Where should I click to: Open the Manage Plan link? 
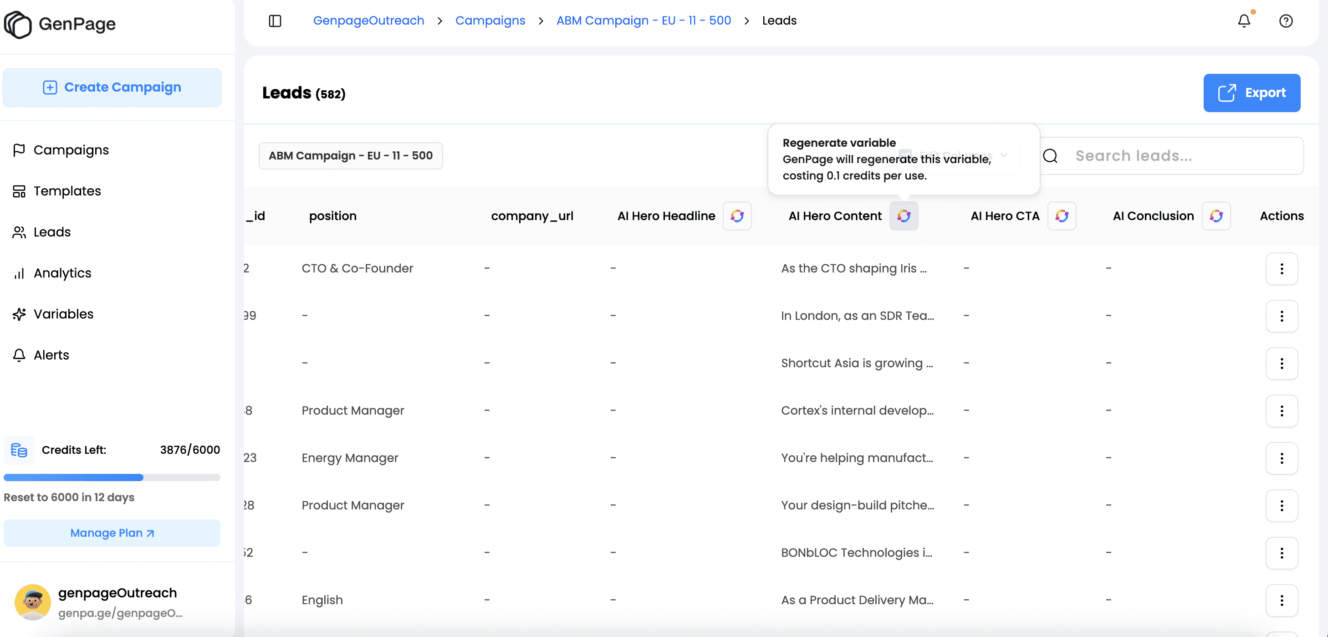pyautogui.click(x=112, y=533)
